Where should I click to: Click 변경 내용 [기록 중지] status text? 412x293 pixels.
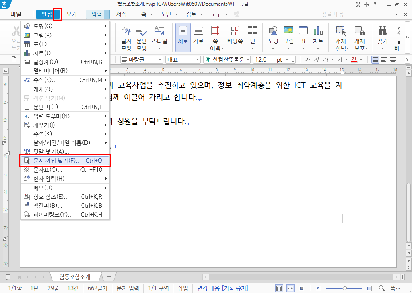(222, 288)
